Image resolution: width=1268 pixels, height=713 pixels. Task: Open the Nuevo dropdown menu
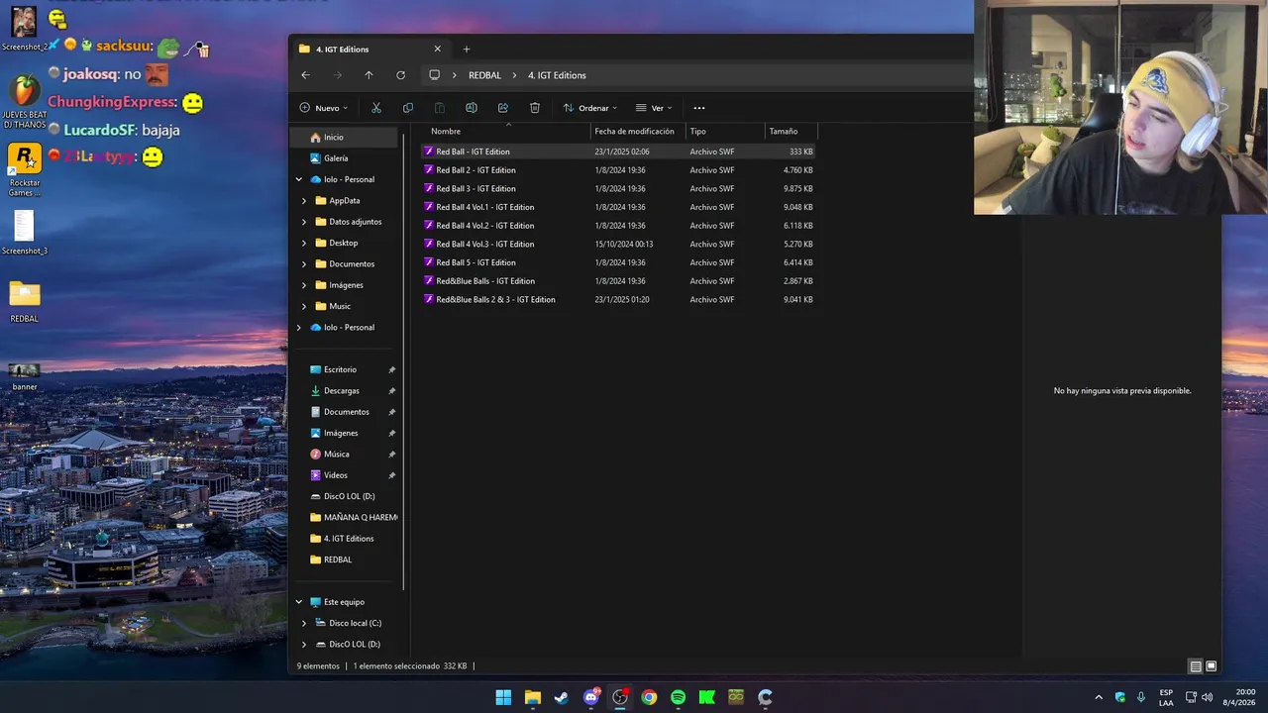(324, 108)
